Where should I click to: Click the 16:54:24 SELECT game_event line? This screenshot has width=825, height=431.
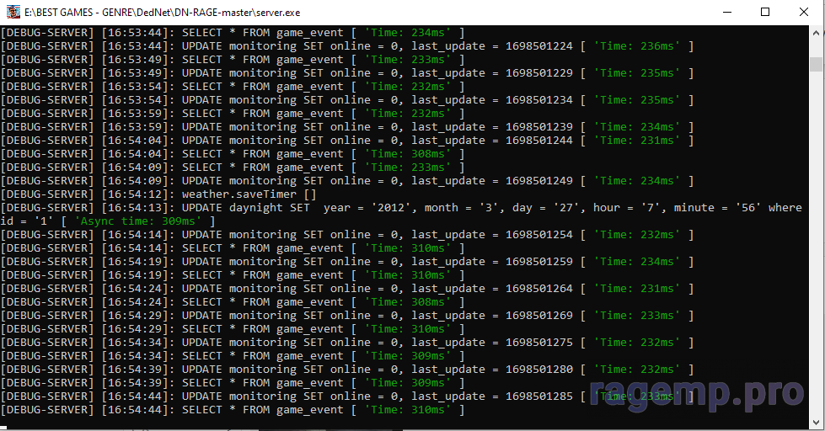tap(233, 301)
